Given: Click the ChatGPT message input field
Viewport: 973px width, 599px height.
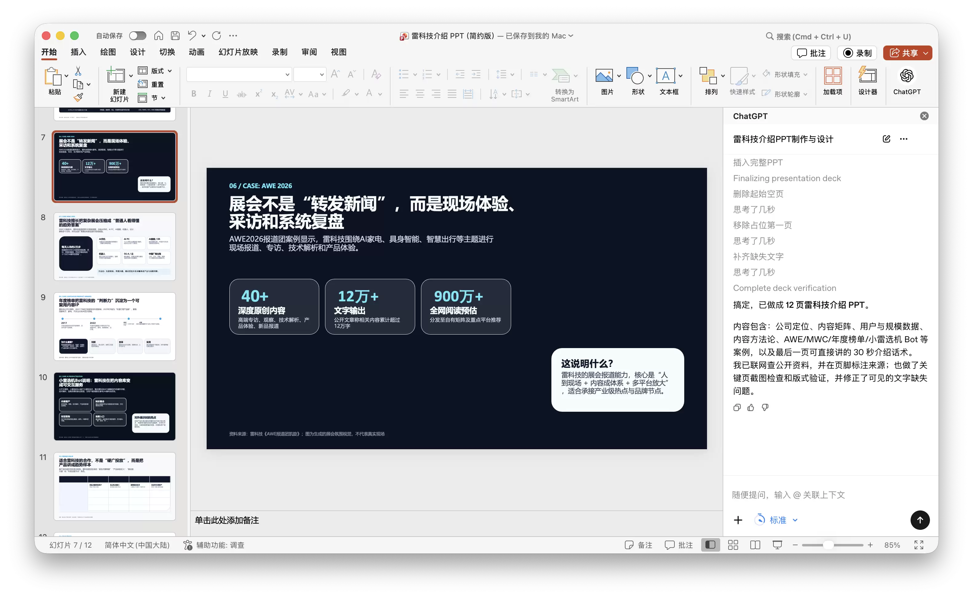Looking at the screenshot, I should click(x=830, y=494).
